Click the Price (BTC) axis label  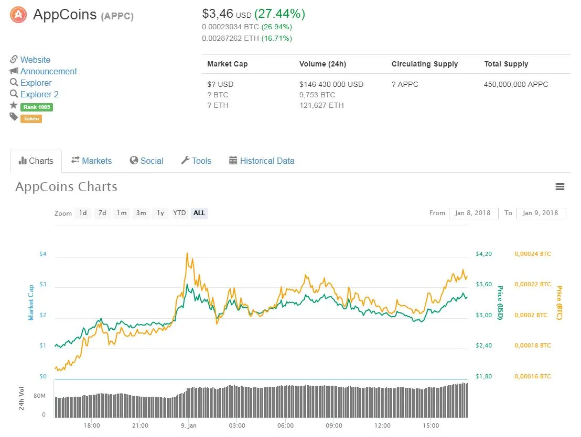click(x=560, y=303)
